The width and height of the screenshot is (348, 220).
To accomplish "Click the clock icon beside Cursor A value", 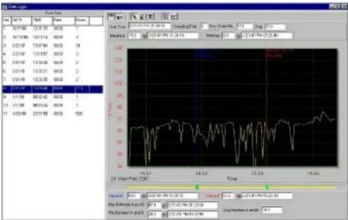I will click(x=144, y=196).
